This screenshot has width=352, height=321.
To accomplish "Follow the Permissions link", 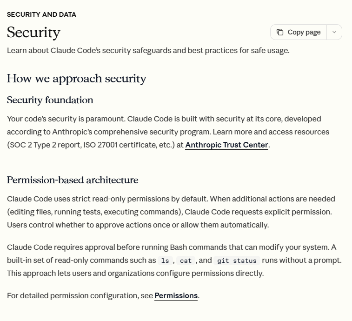I will (x=176, y=295).
